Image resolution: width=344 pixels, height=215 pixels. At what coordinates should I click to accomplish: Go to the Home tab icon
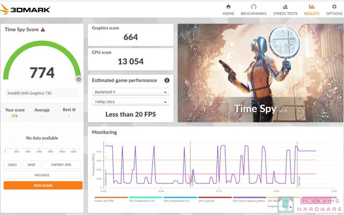(x=228, y=6)
